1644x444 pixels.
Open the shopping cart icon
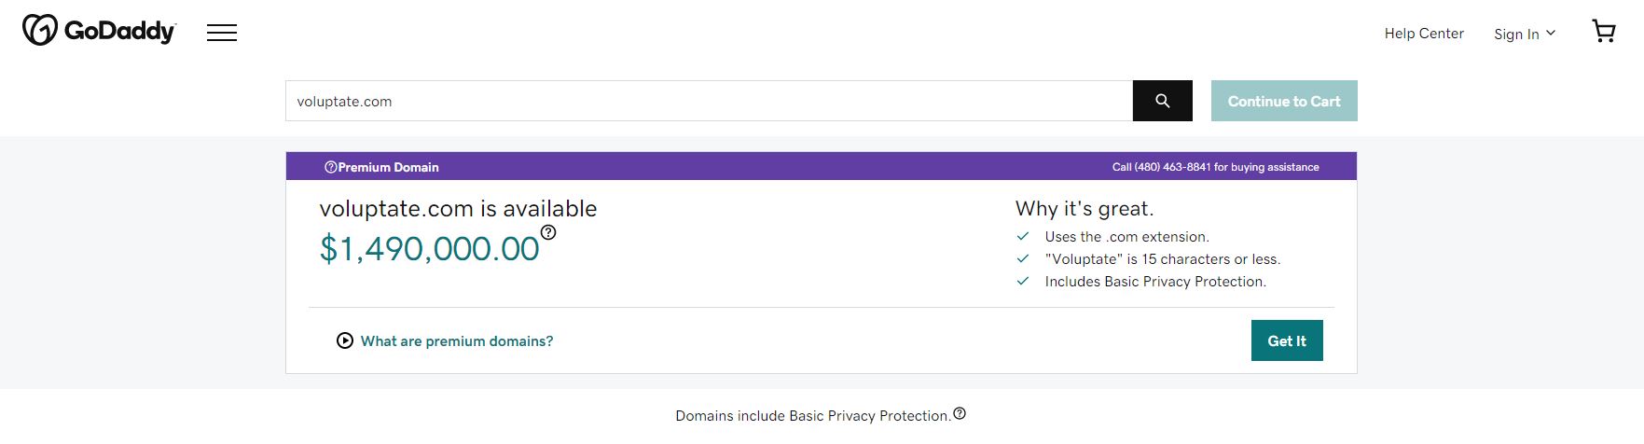tap(1603, 32)
